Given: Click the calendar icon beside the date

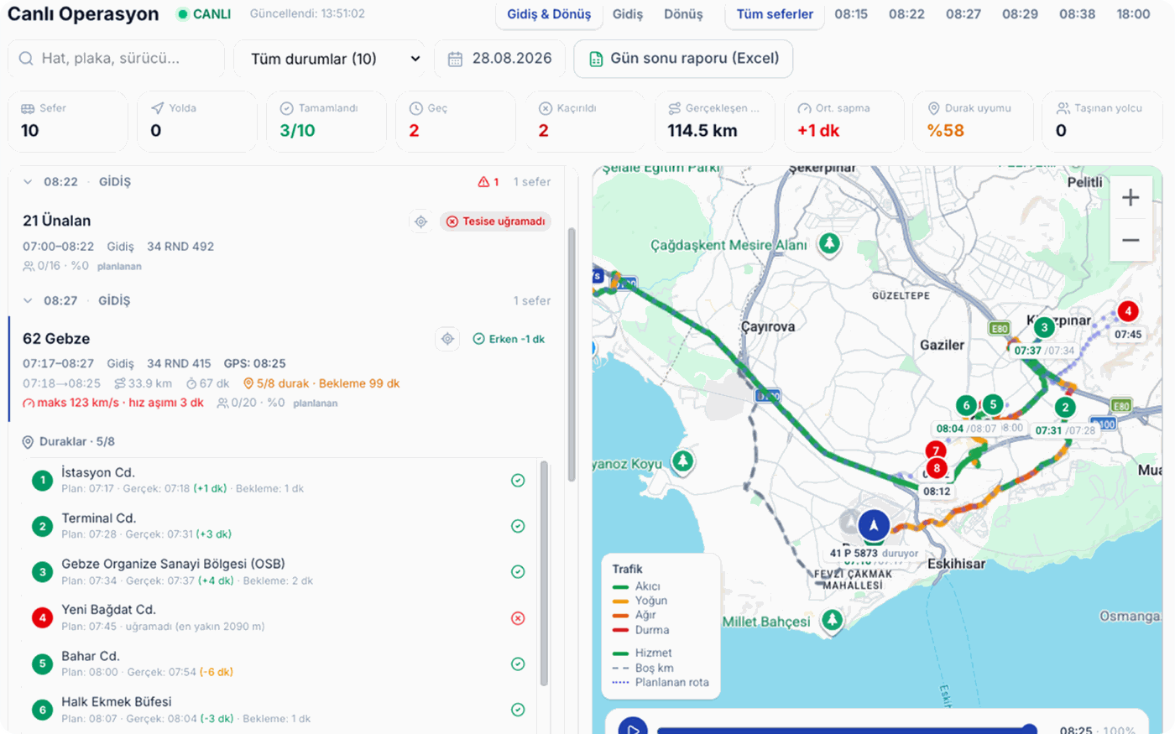Looking at the screenshot, I should point(455,59).
